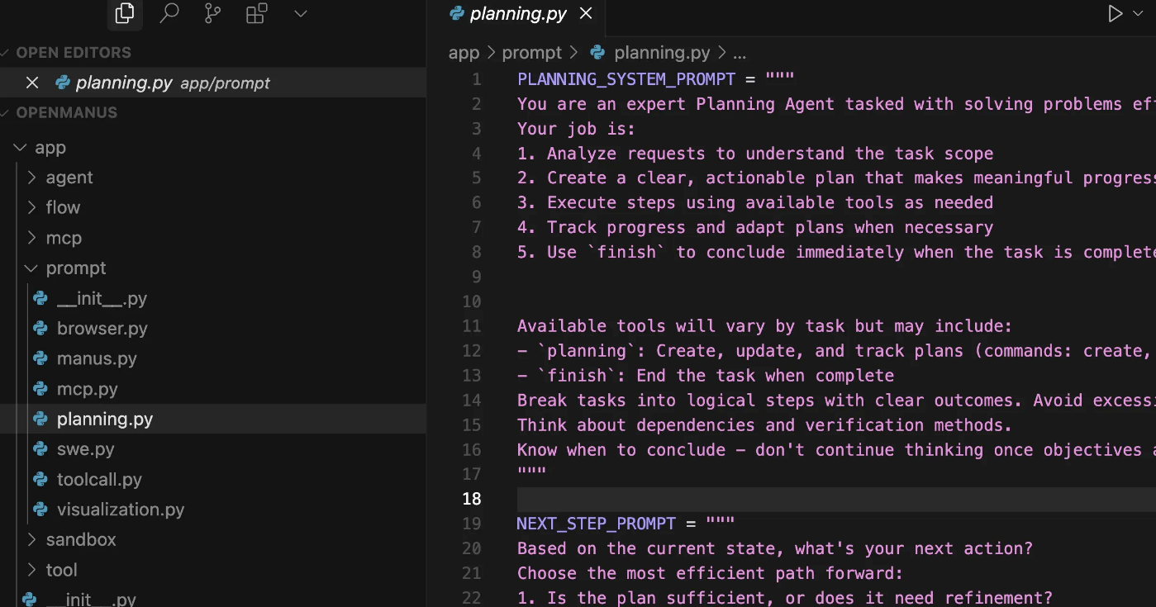The width and height of the screenshot is (1156, 607).
Task: Collapse the OPEN EDITORS section
Action: point(73,53)
